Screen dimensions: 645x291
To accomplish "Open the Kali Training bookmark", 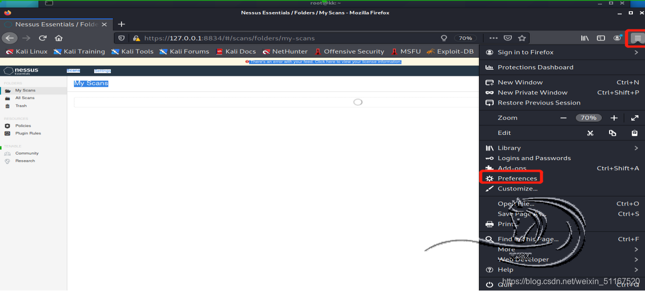I will pos(79,52).
